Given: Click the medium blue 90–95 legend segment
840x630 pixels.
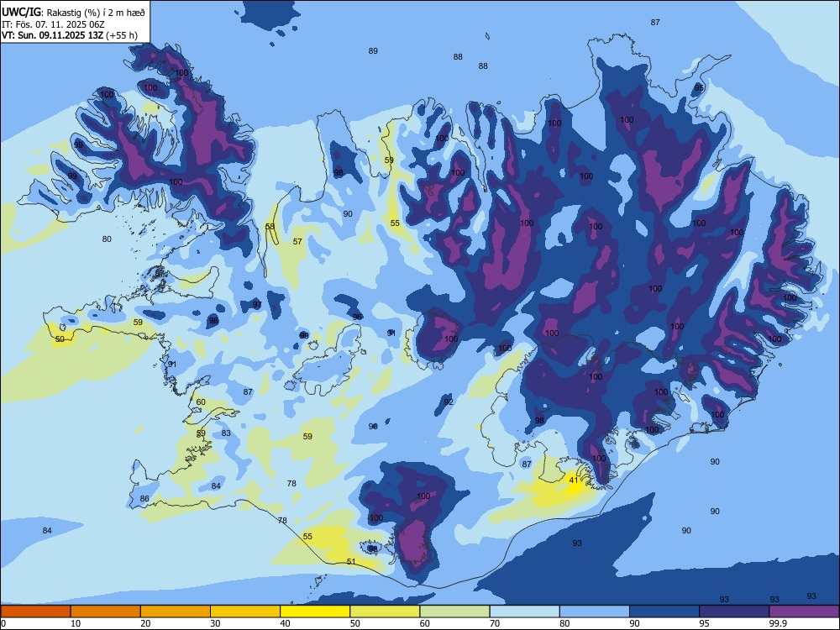Looking at the screenshot, I should (x=664, y=612).
